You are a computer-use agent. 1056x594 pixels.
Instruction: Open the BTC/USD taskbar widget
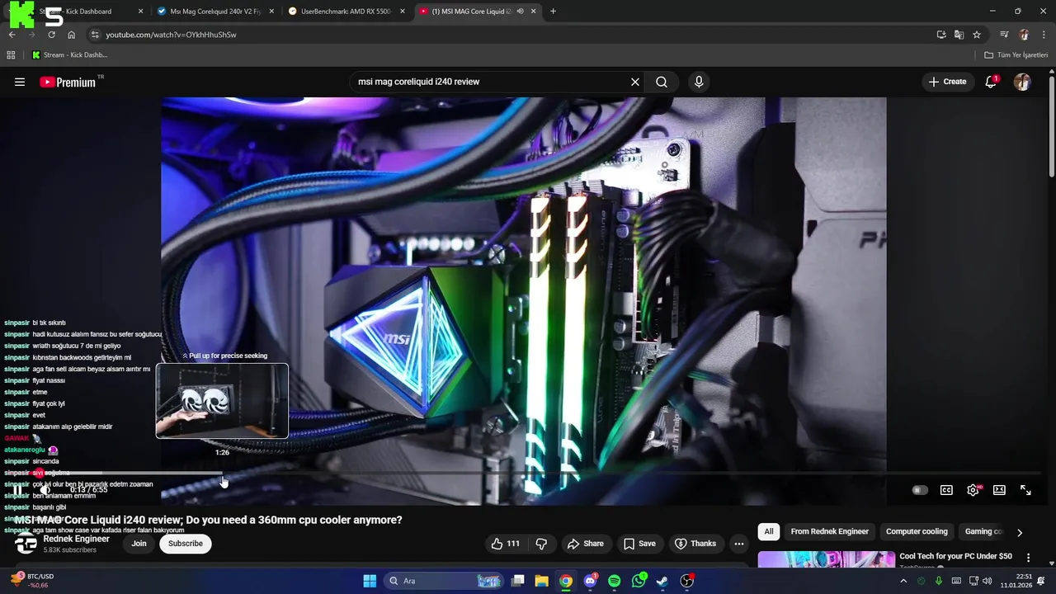pyautogui.click(x=33, y=581)
